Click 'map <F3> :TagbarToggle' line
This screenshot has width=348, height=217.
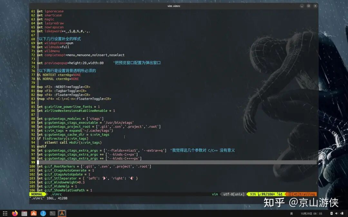[62, 91]
